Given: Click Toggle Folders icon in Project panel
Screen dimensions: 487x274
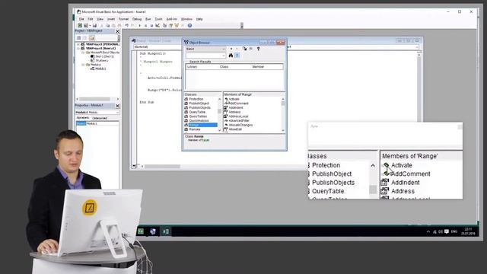Looking at the screenshot, I should pyautogui.click(x=91, y=38).
